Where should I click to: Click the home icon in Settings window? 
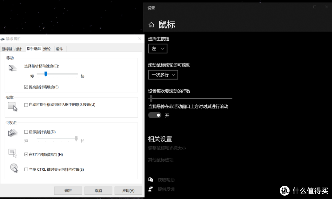[151, 25]
